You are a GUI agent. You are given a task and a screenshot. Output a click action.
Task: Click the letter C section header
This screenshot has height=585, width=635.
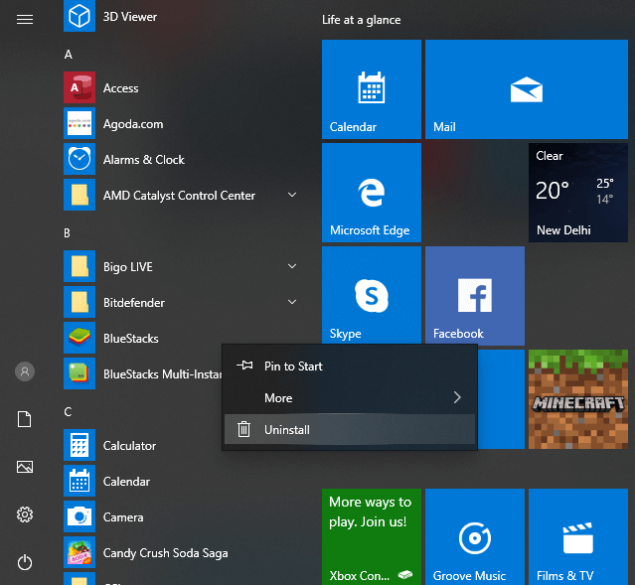[x=68, y=412]
